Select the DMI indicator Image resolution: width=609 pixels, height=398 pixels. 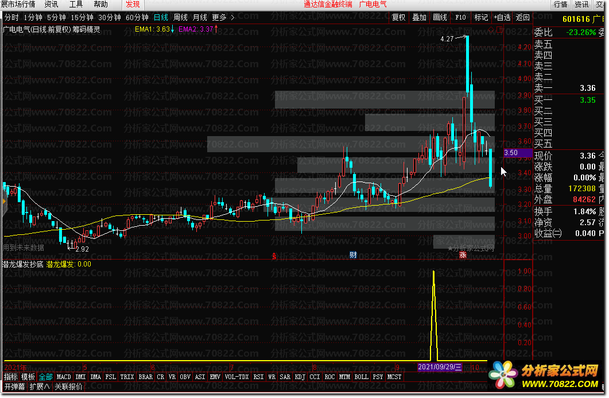pyautogui.click(x=80, y=377)
